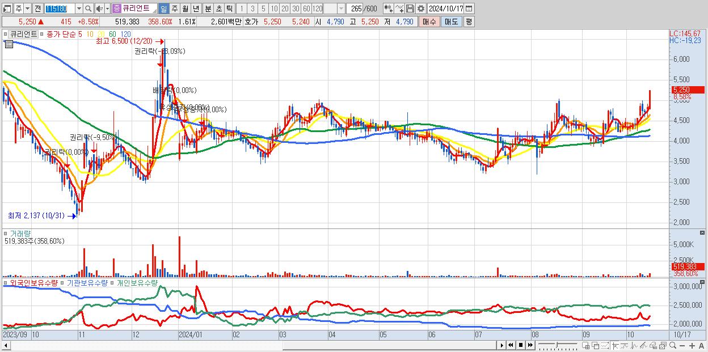The image size is (708, 352).
Task: Click the window layout icon at top-left
Action: pyautogui.click(x=7, y=9)
